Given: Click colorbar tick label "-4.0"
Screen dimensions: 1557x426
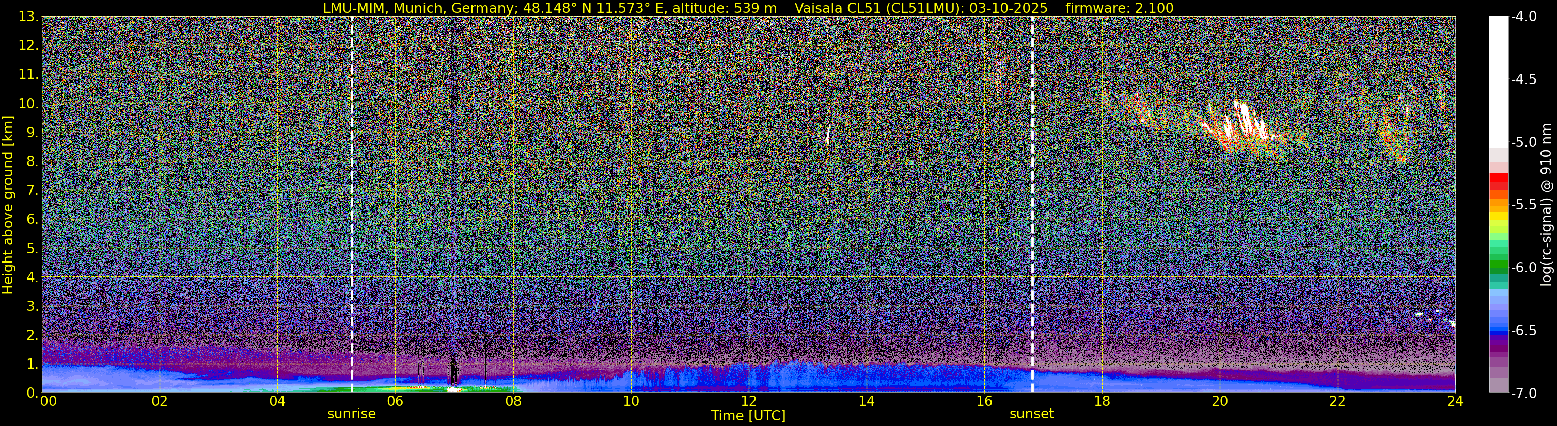Looking at the screenshot, I should pyautogui.click(x=1523, y=17).
